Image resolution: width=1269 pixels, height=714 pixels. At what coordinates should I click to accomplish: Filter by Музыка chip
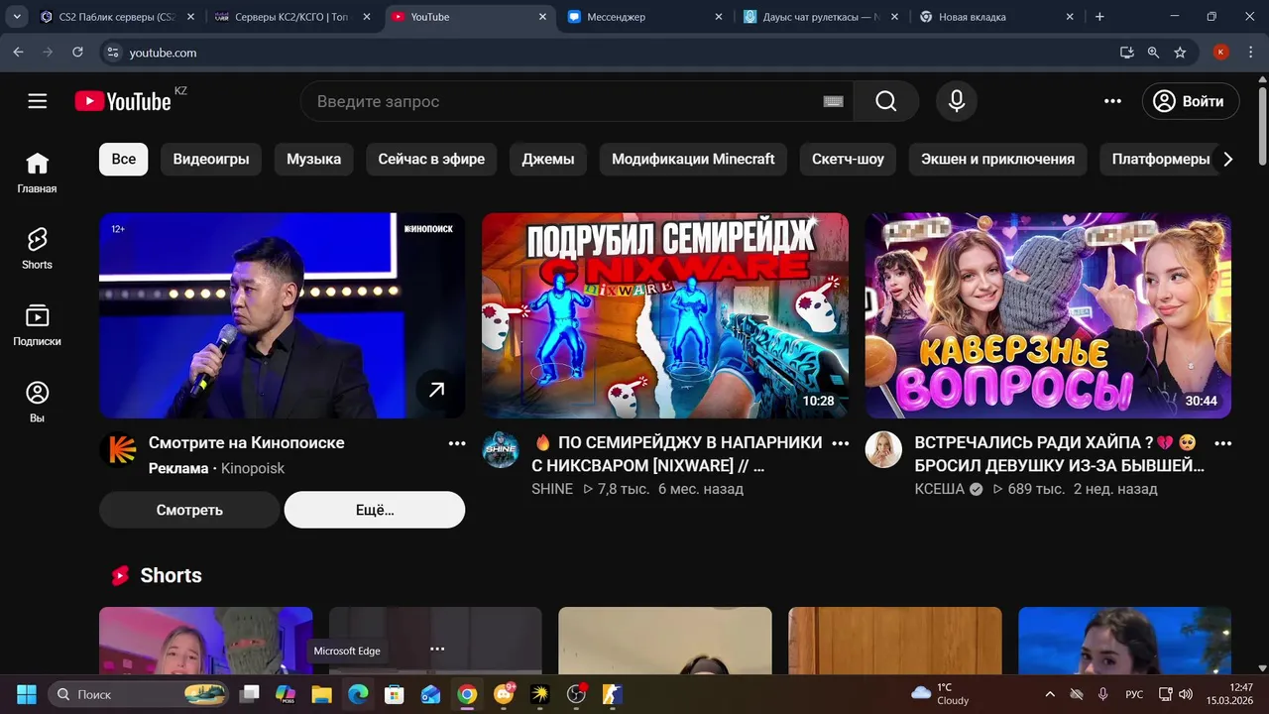pos(313,159)
